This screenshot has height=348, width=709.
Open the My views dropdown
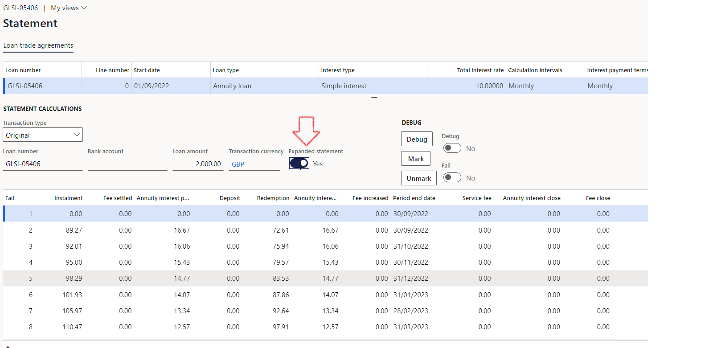[x=69, y=8]
